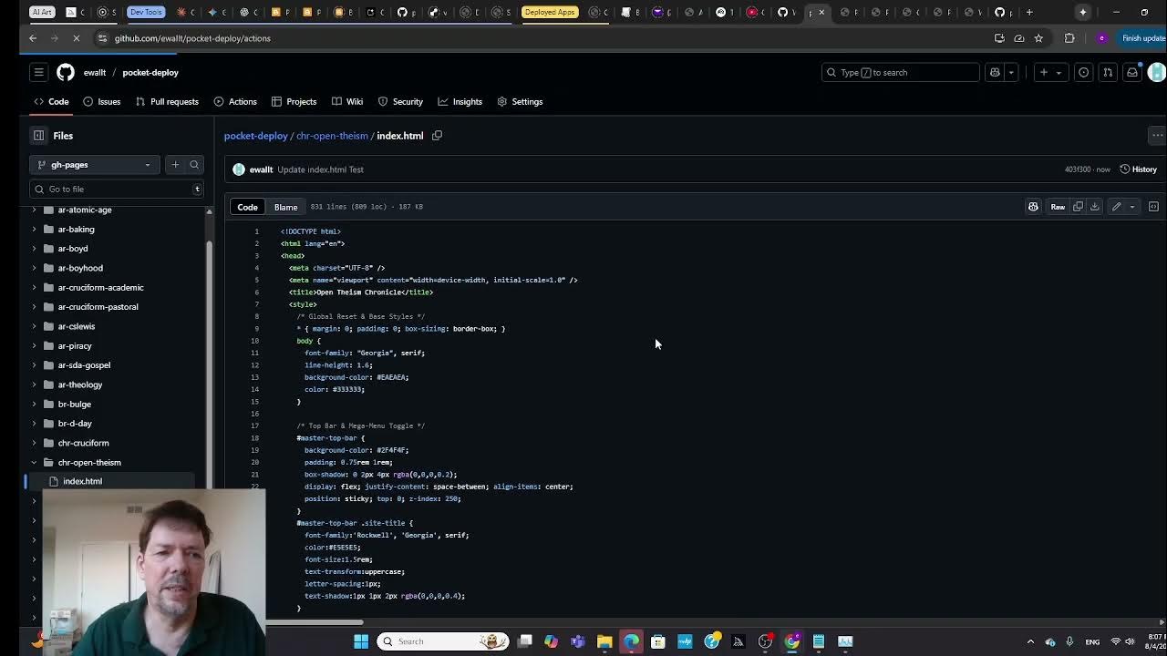
Task: Open DevTools from the browser toolbar
Action: (x=146, y=12)
